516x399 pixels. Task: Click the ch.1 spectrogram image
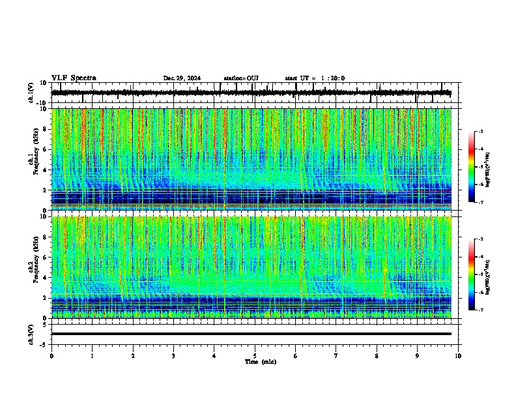251,159
